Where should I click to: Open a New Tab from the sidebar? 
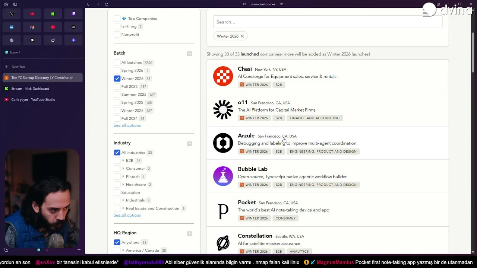click(42, 67)
